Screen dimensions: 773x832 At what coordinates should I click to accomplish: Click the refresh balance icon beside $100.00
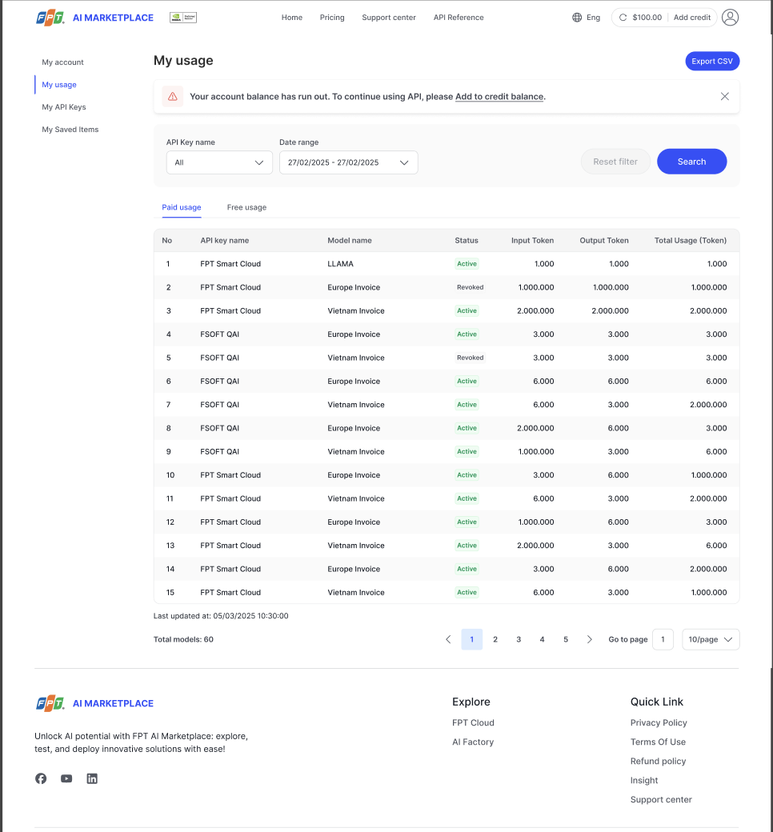click(x=623, y=18)
